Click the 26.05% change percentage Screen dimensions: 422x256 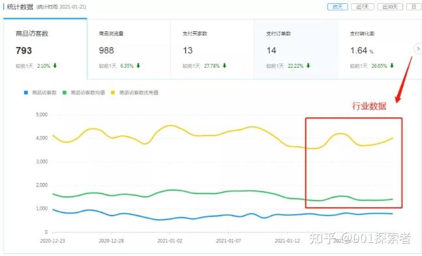coord(379,66)
